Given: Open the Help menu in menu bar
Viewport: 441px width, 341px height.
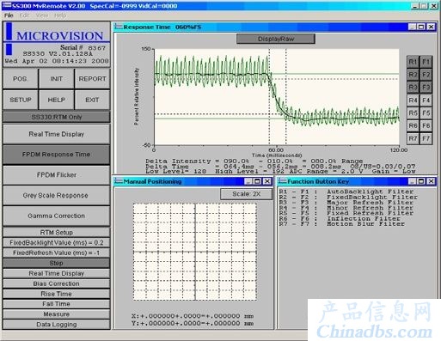Looking at the screenshot, I should [x=60, y=15].
